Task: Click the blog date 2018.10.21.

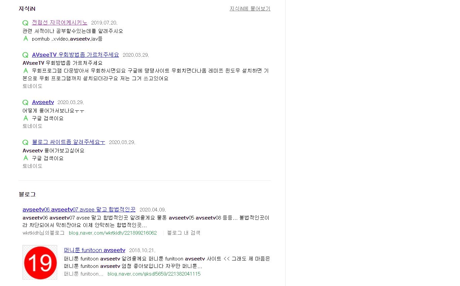Action: coord(142,250)
